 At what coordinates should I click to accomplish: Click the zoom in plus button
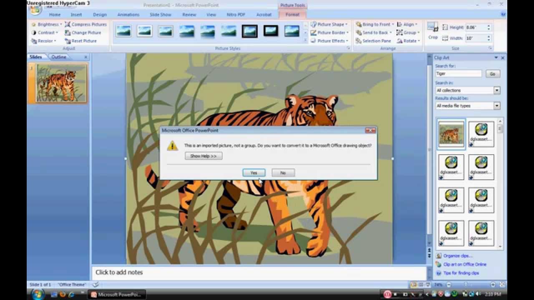pyautogui.click(x=493, y=285)
